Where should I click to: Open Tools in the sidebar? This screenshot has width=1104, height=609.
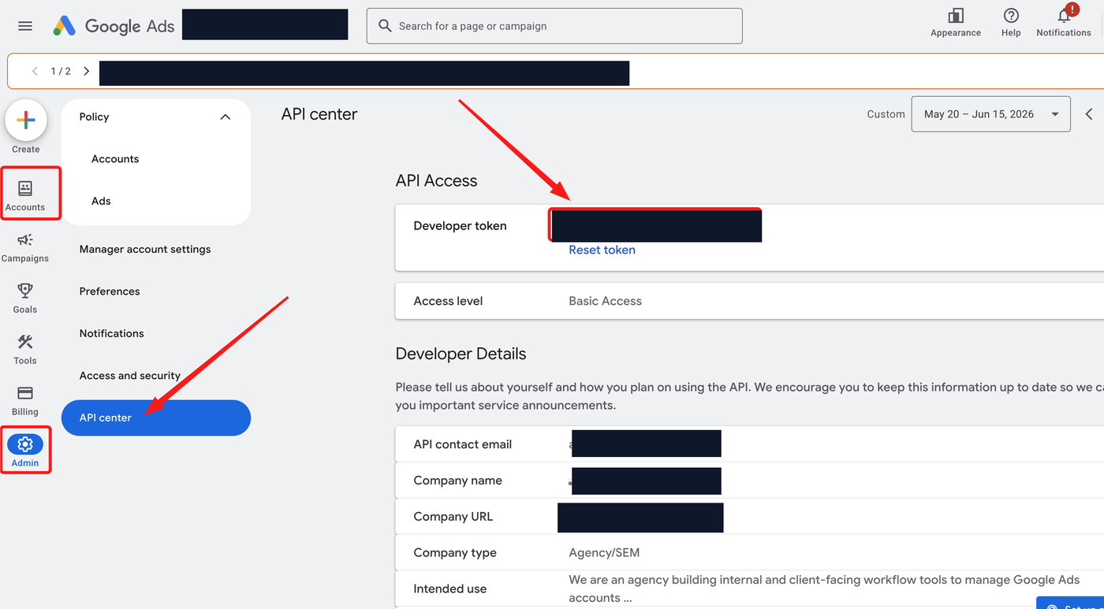(x=25, y=350)
